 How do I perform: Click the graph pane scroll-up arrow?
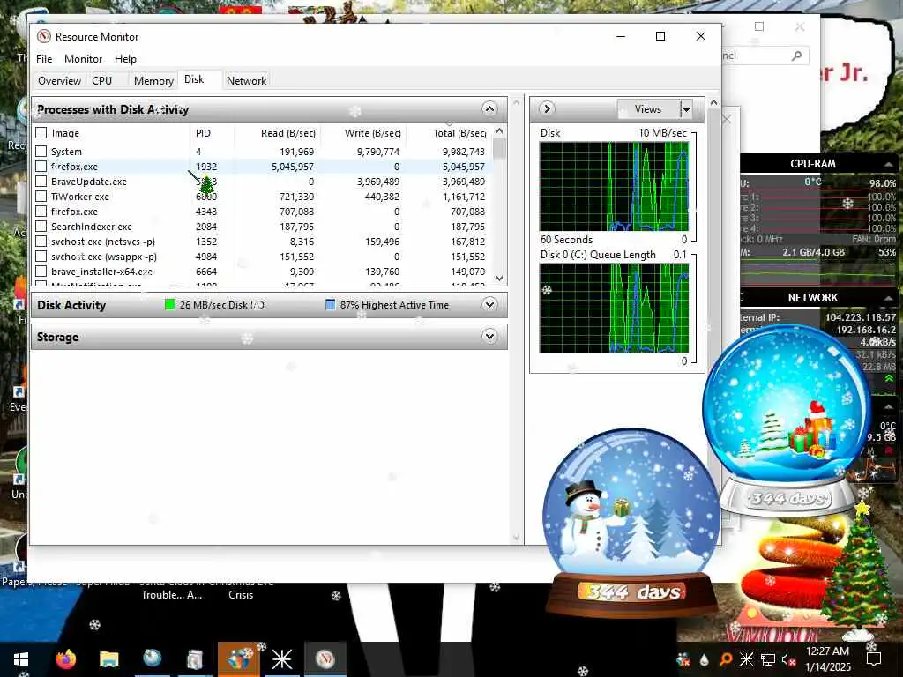pos(713,102)
